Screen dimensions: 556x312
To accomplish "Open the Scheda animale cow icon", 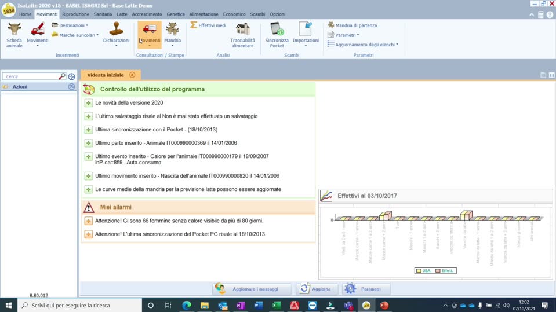I will coord(14,35).
